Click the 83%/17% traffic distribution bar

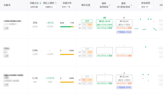[x=67, y=27]
